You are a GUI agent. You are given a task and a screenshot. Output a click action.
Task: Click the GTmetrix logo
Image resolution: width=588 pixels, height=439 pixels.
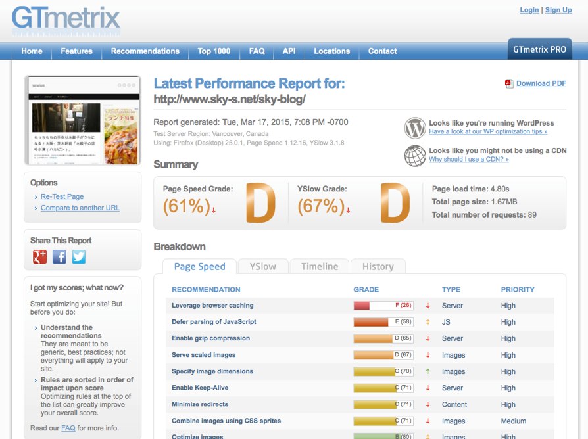coord(66,20)
